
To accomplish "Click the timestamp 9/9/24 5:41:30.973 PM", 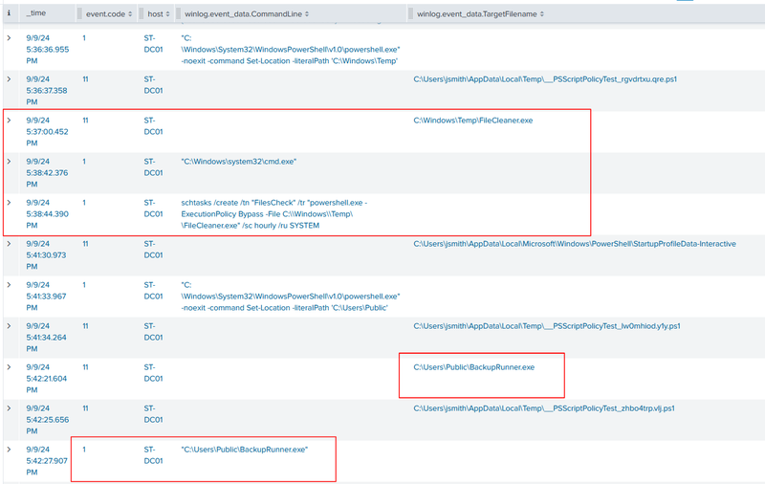I will [x=47, y=255].
